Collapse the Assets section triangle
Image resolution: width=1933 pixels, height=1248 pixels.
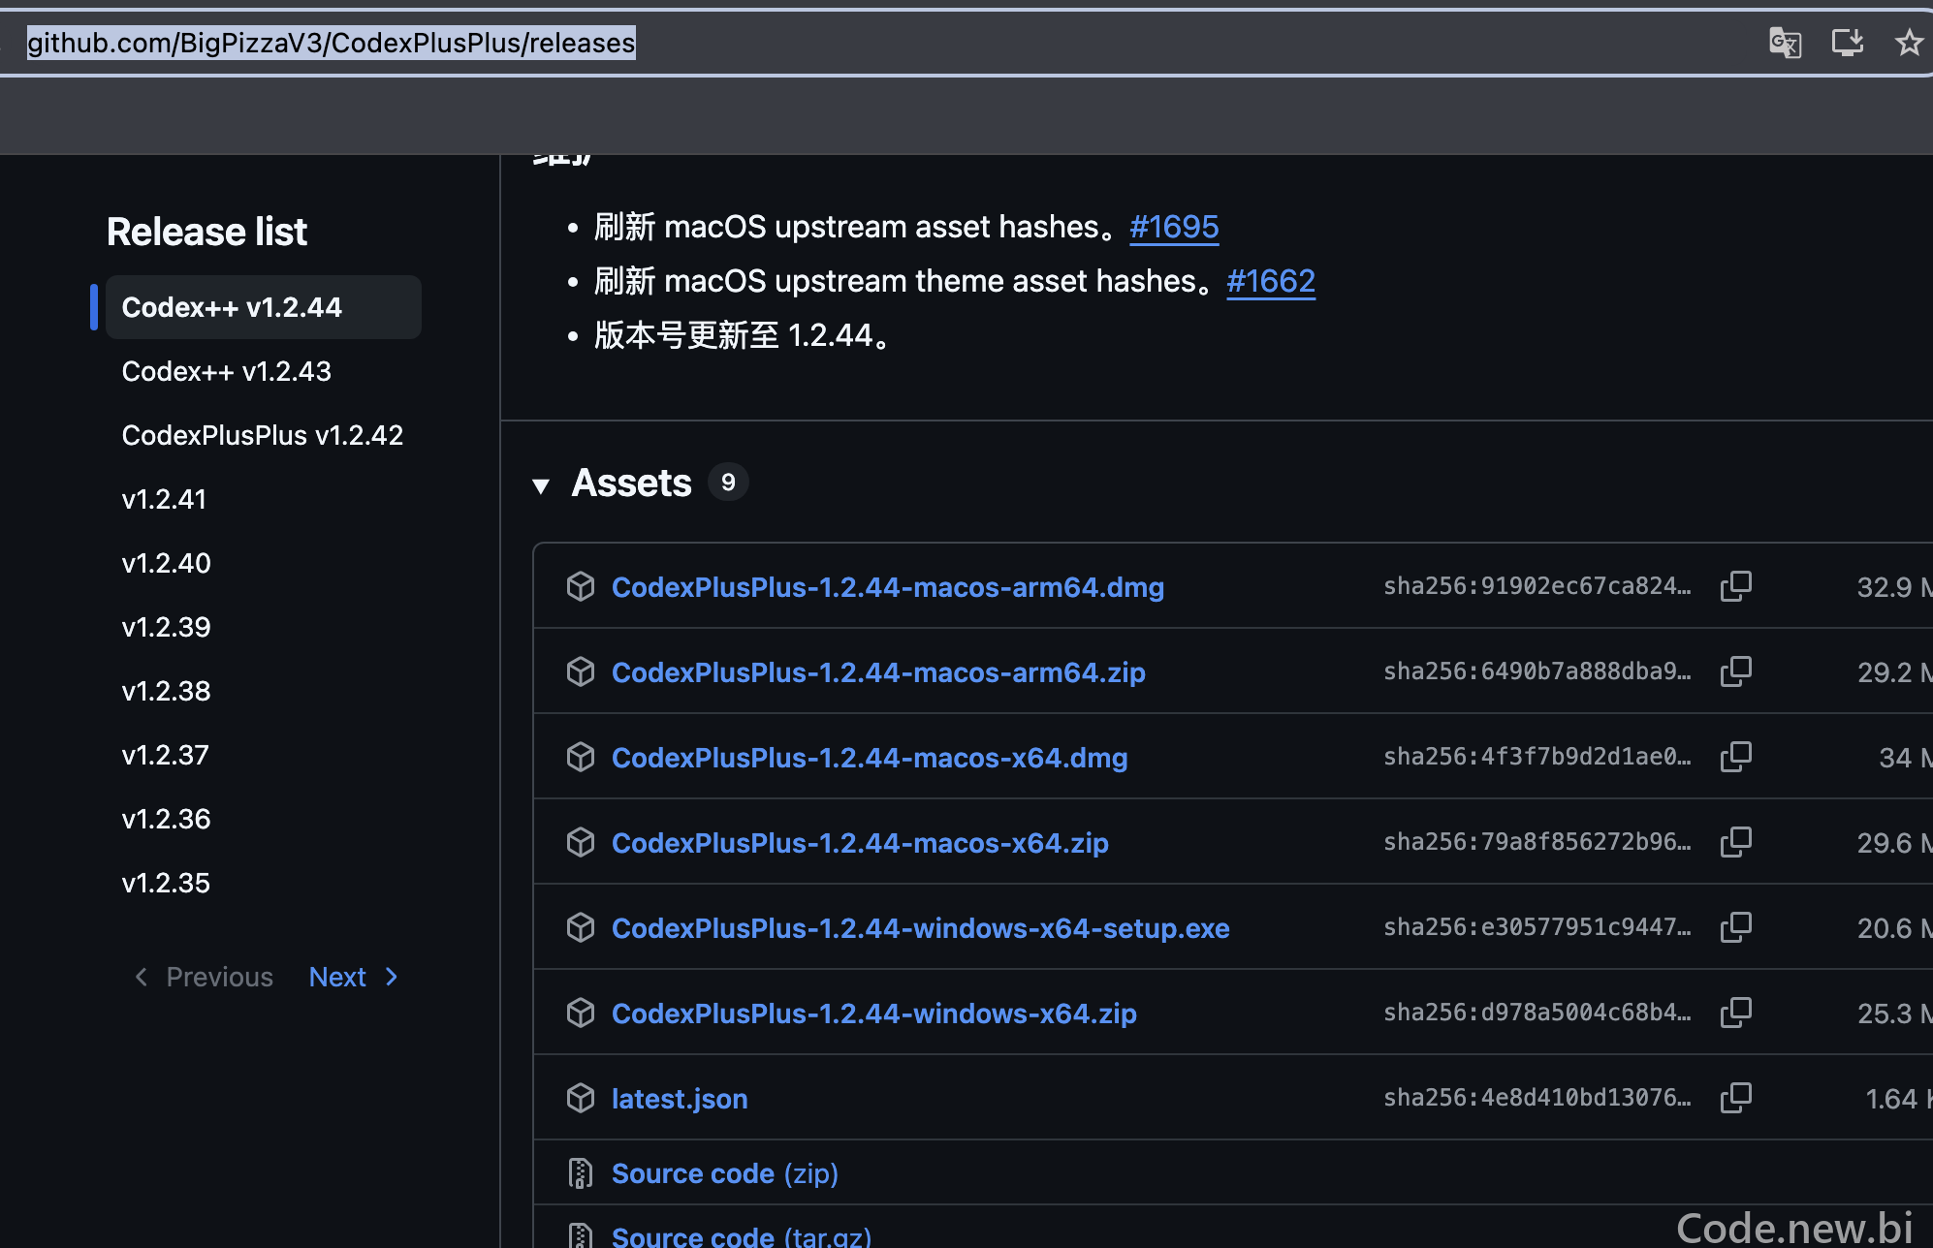(x=541, y=485)
